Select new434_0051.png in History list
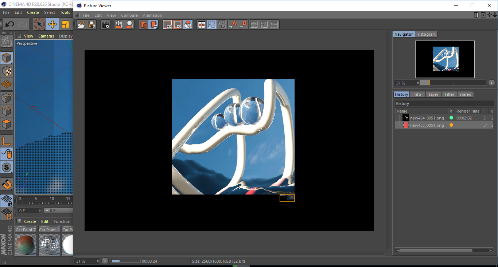Image resolution: width=498 pixels, height=267 pixels. (427, 118)
